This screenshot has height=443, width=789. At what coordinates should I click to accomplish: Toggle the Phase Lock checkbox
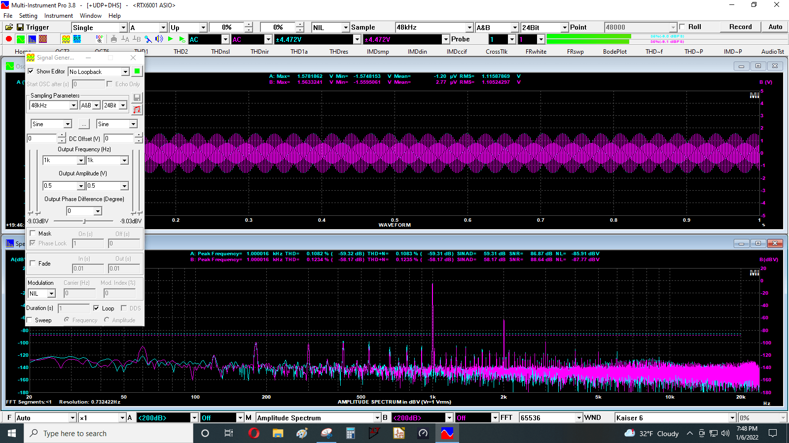(33, 243)
